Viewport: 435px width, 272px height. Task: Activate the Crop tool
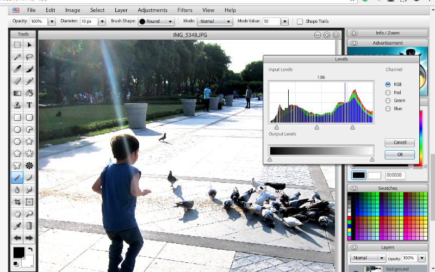point(17,202)
